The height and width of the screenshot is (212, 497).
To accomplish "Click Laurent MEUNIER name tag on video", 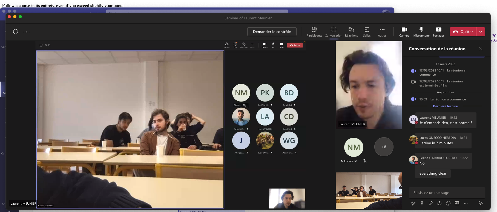I will pyautogui.click(x=352, y=124).
